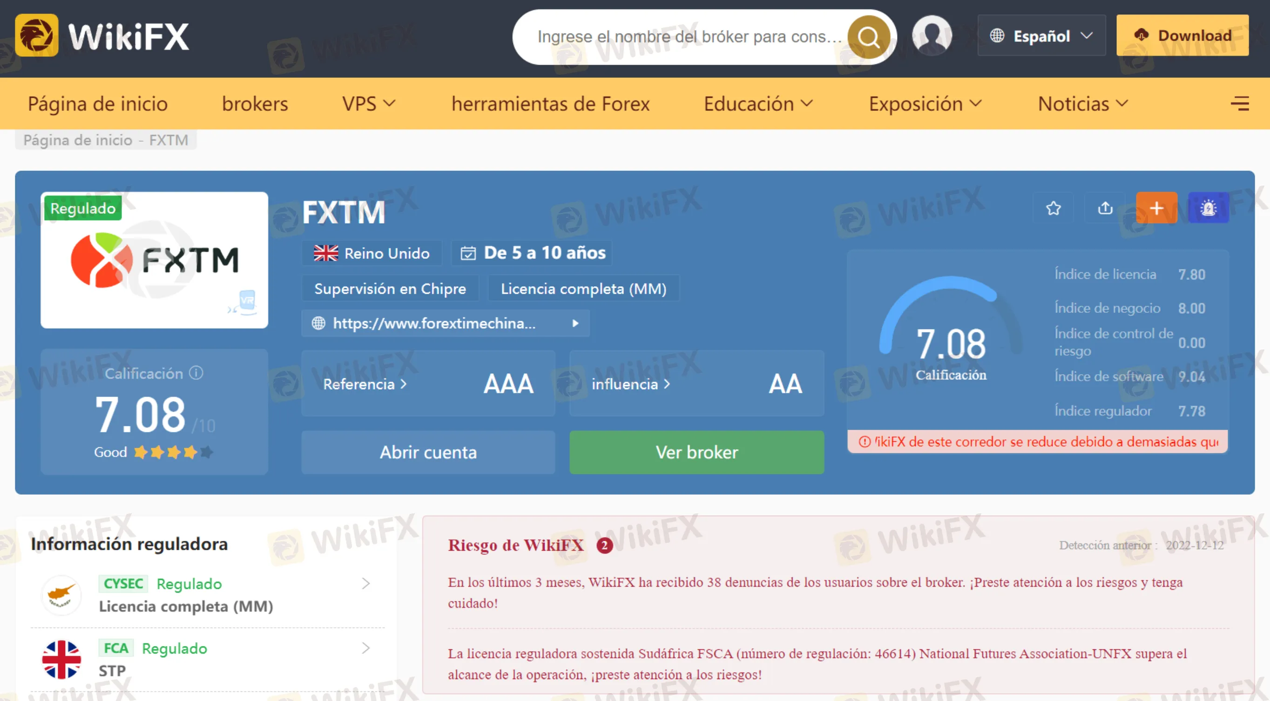The width and height of the screenshot is (1270, 701).
Task: Click the Calificación info icon
Action: pyautogui.click(x=196, y=373)
